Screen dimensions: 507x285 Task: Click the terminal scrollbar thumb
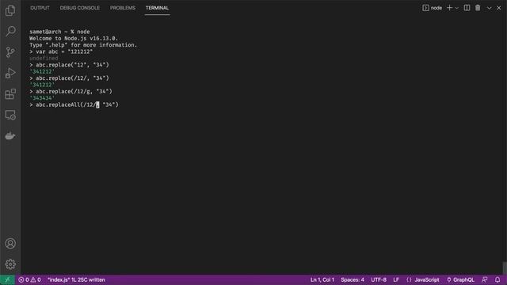click(505, 268)
